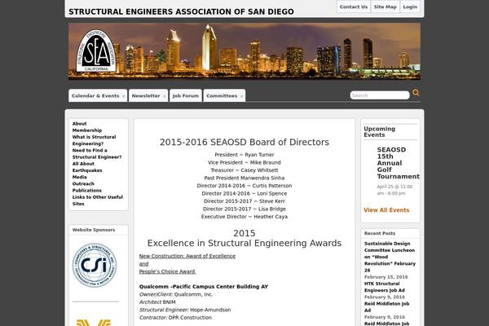Open All About Earthquakes link

(87, 167)
